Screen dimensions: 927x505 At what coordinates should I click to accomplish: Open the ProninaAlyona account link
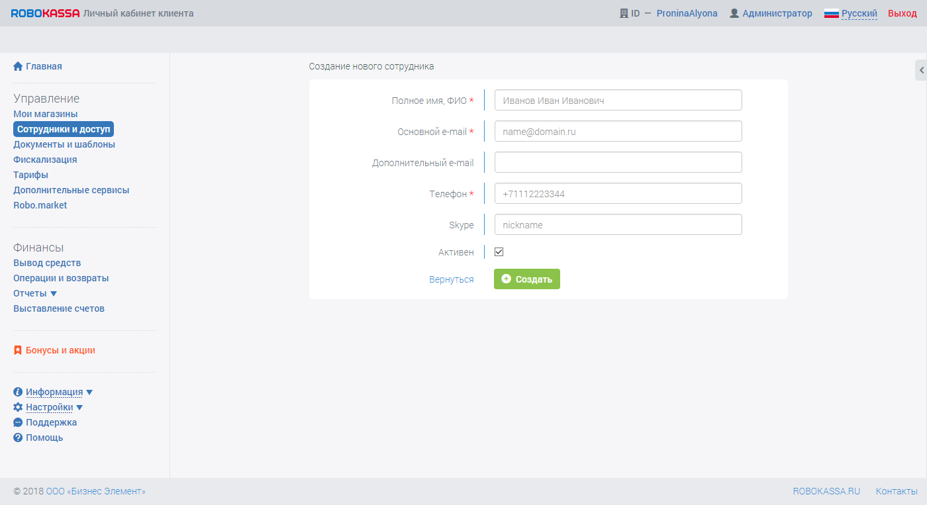tap(687, 13)
